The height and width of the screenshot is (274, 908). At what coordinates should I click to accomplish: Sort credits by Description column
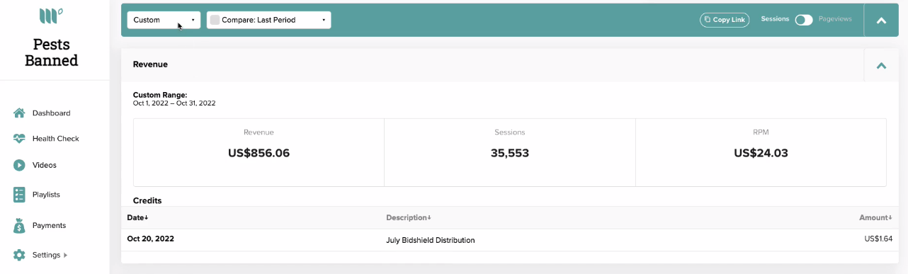[409, 217]
